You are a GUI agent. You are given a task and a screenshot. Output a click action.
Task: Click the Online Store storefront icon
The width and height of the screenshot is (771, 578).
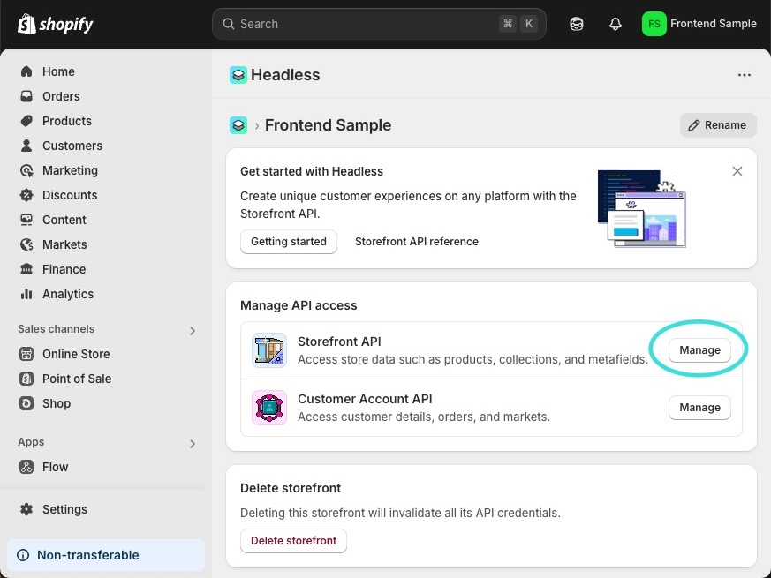coord(26,353)
